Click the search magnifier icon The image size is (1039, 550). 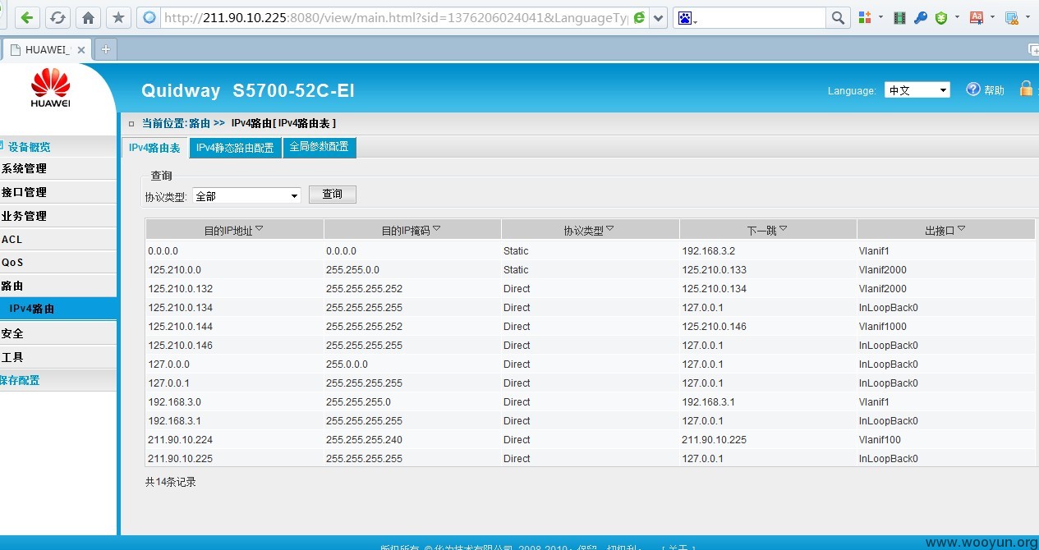click(x=838, y=17)
